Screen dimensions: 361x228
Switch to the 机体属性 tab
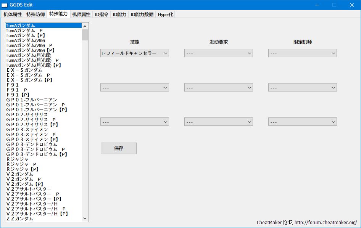click(x=13, y=14)
